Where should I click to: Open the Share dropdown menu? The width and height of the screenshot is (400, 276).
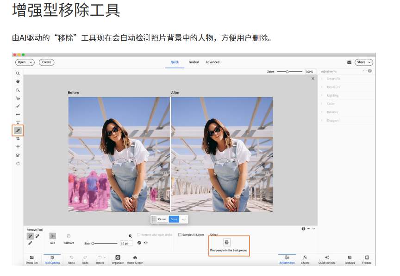[x=363, y=62]
